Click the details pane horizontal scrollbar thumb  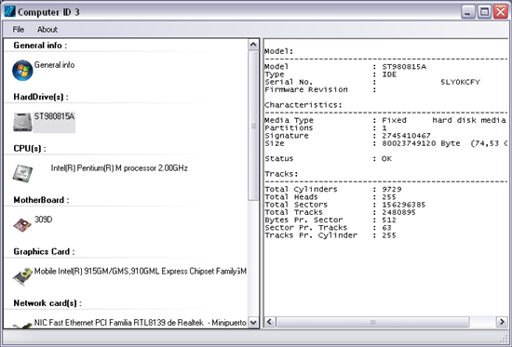[x=372, y=322]
